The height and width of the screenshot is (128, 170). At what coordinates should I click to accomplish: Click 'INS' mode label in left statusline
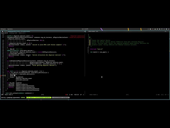tap(2, 95)
